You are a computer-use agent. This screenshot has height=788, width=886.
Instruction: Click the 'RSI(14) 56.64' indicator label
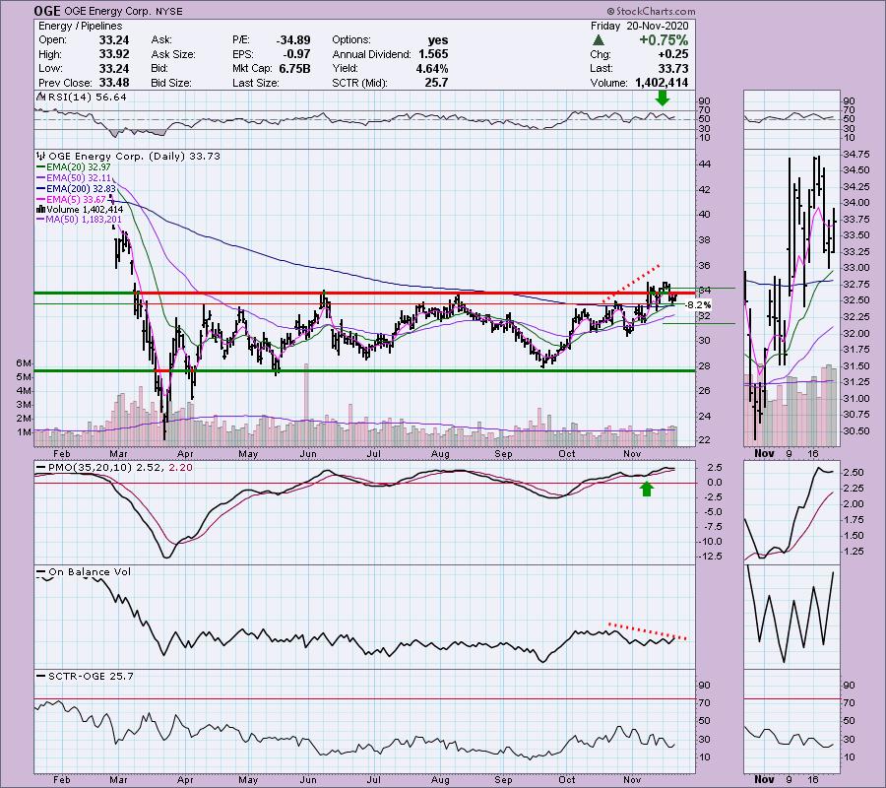coord(88,97)
